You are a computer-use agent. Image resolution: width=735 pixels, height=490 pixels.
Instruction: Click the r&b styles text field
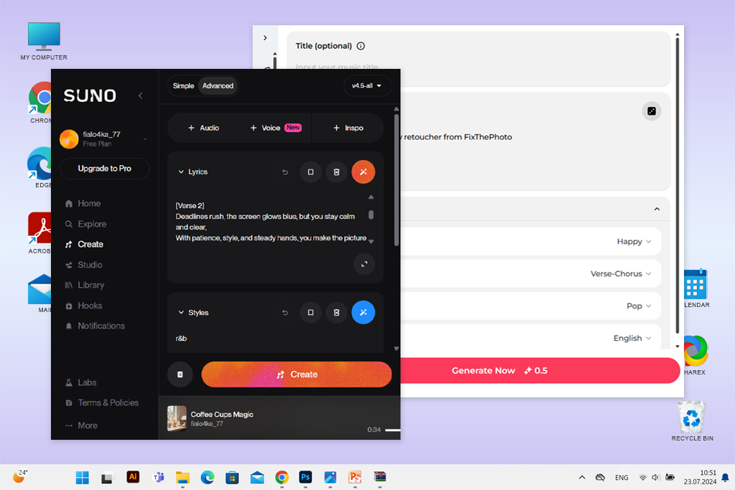pyautogui.click(x=275, y=338)
